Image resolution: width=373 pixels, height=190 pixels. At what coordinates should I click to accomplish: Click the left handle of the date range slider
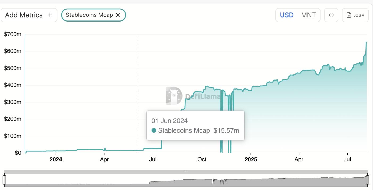tap(4, 179)
